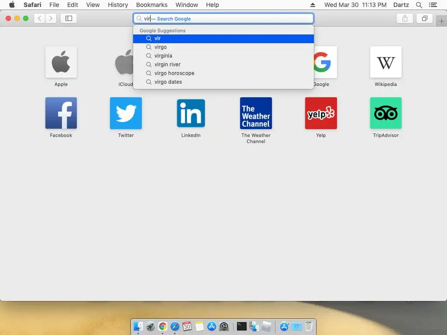Open the Share button in the toolbar
The height and width of the screenshot is (335, 447).
tap(405, 18)
